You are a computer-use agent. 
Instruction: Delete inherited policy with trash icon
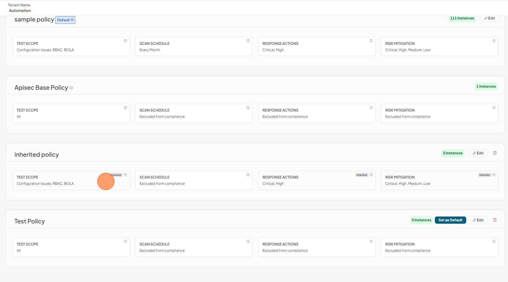point(495,153)
